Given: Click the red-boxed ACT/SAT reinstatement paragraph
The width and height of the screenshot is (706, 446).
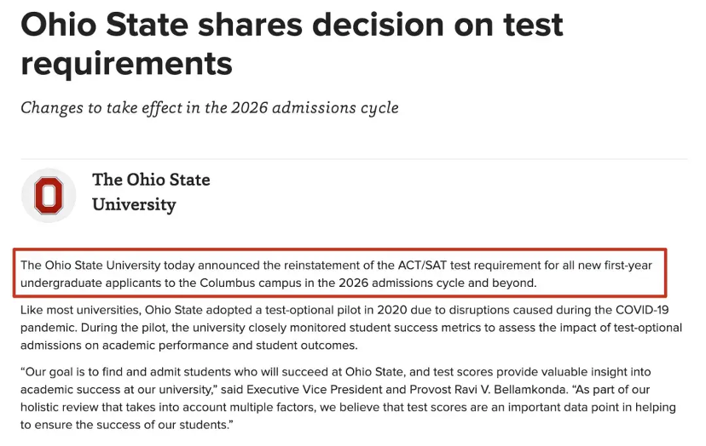Looking at the screenshot, I should [x=340, y=273].
